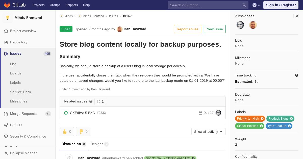Click the GitLab fox logo
Image resolution: width=303 pixels, height=159 pixels.
click(x=7, y=5)
